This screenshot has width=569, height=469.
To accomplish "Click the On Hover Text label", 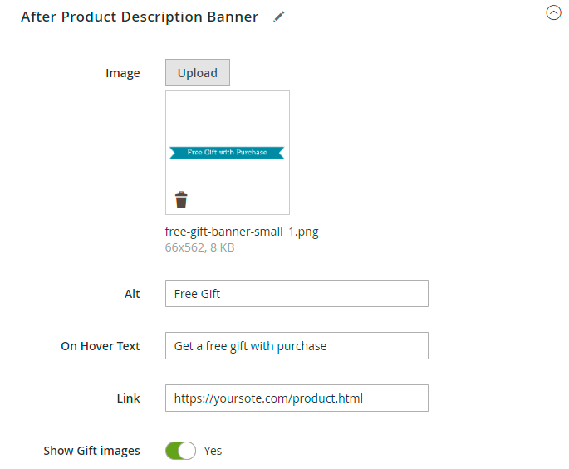I will pos(101,346).
